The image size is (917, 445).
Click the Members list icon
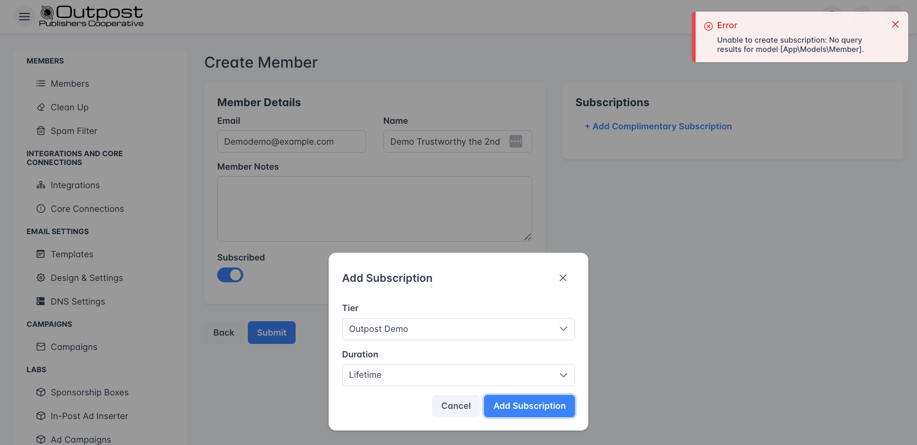(x=41, y=83)
